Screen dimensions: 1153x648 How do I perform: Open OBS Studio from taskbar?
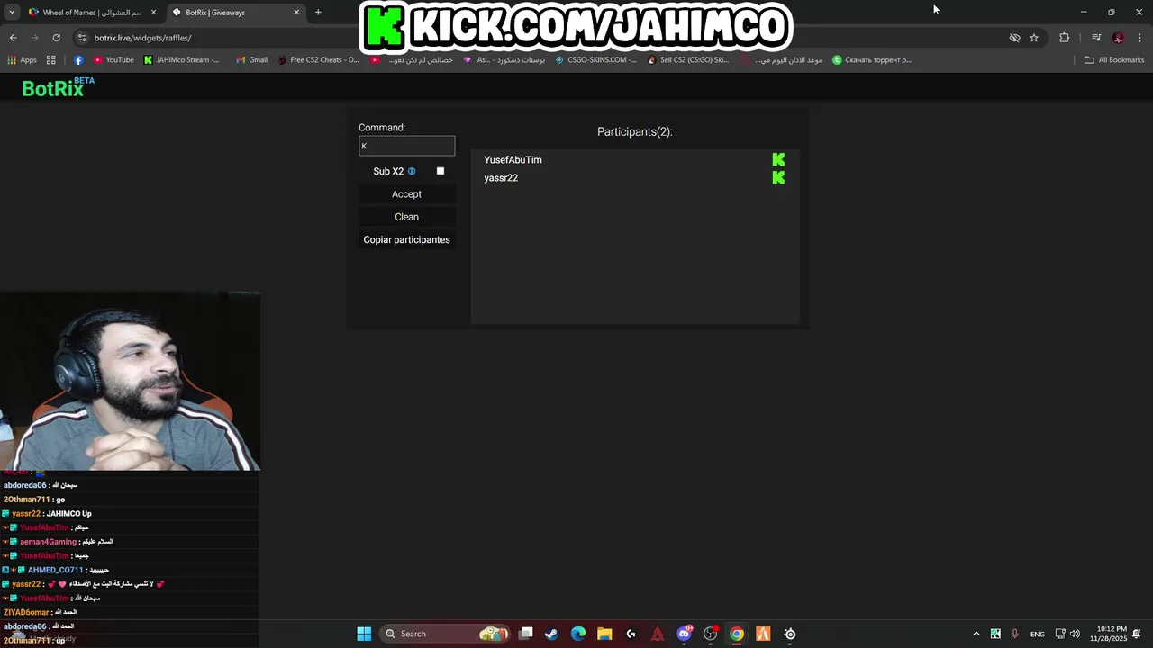coord(710,634)
